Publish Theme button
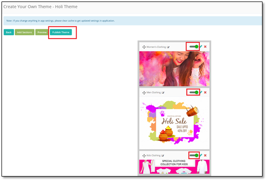Image resolution: width=267 pixels, height=181 pixels. click(x=61, y=32)
